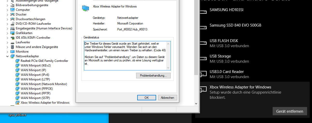Click the Realtek PCIe GbE adapter icon
312x123 pixels.
(x=17, y=61)
